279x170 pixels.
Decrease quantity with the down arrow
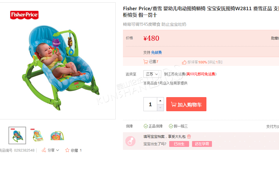(160, 108)
